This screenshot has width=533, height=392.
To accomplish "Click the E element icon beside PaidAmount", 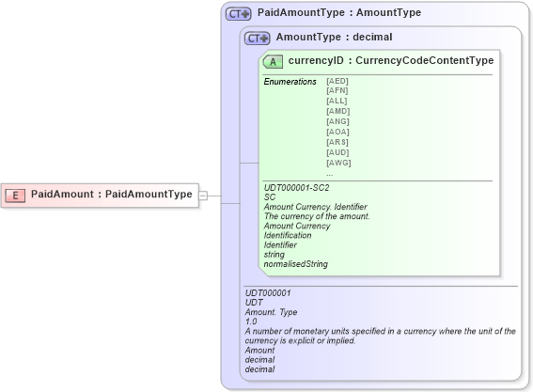I will [x=15, y=196].
